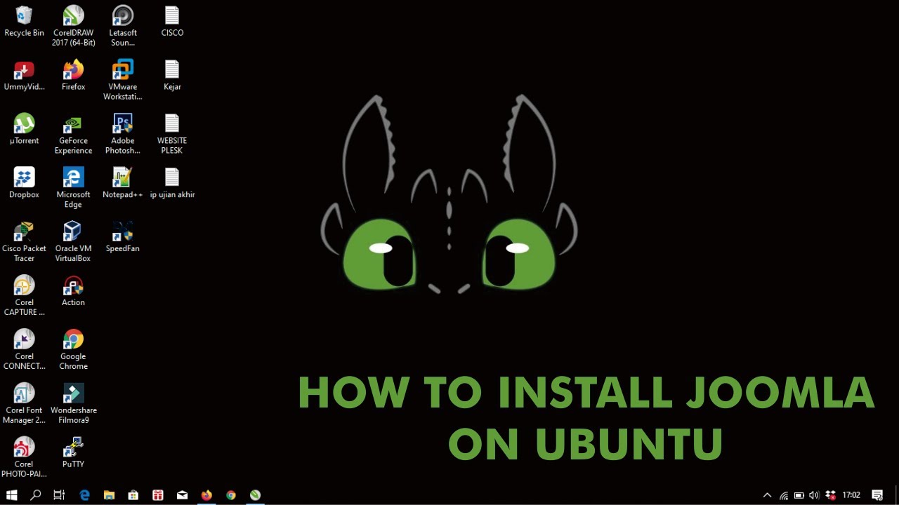899x505 pixels.
Task: Select the Dropbox desktop shortcut
Action: click(x=24, y=183)
